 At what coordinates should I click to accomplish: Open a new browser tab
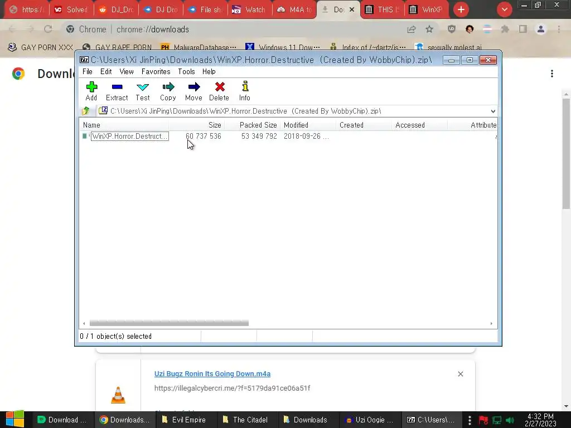click(x=461, y=9)
